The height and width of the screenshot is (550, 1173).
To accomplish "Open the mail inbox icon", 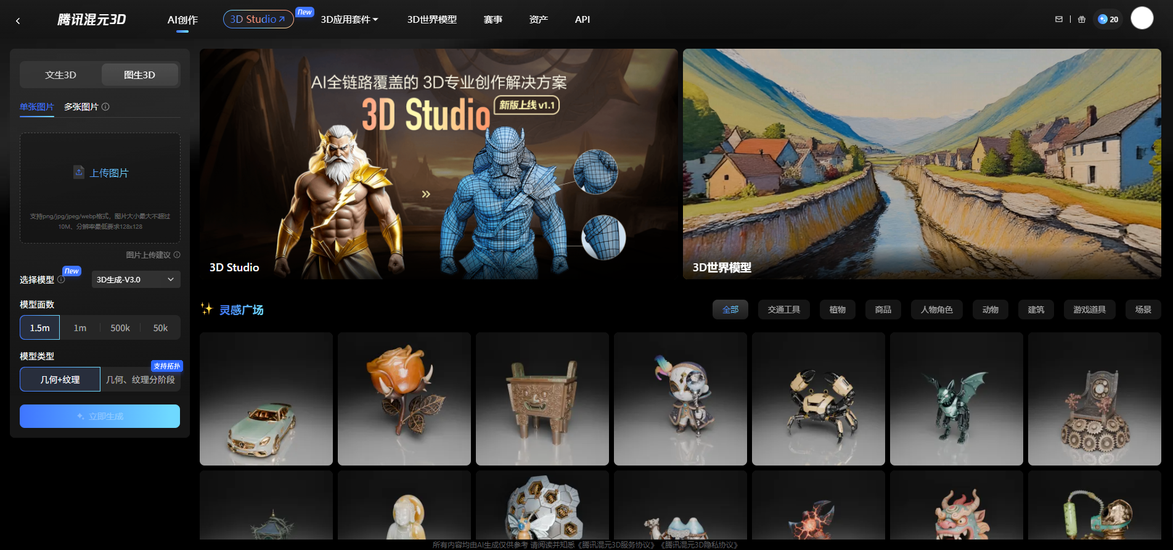I will (x=1059, y=19).
